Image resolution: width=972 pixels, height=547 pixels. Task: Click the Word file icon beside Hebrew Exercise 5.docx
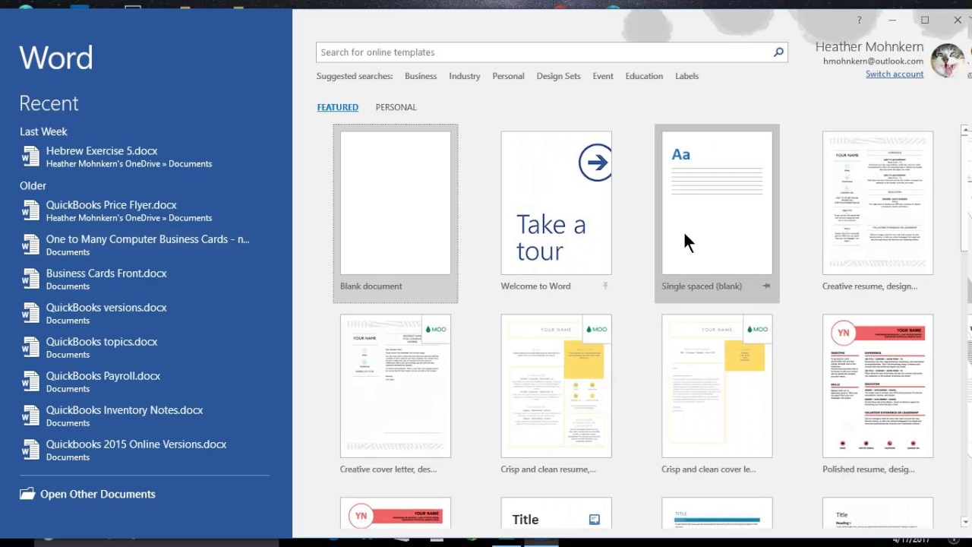[30, 157]
